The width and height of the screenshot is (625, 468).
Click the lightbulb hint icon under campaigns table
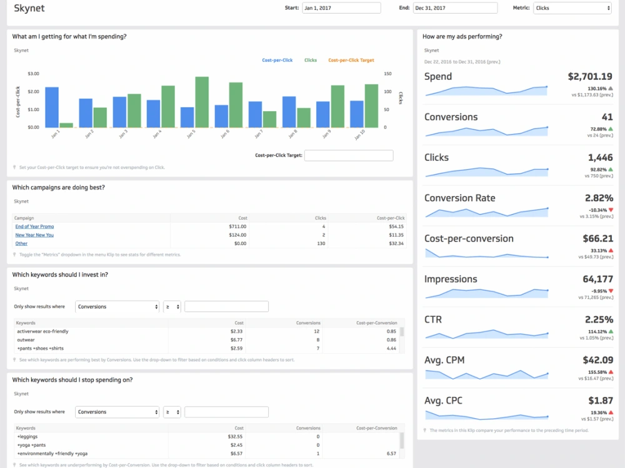(x=14, y=255)
